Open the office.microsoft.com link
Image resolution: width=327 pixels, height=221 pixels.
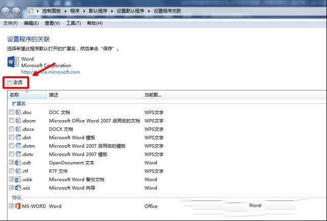pyautogui.click(x=51, y=72)
